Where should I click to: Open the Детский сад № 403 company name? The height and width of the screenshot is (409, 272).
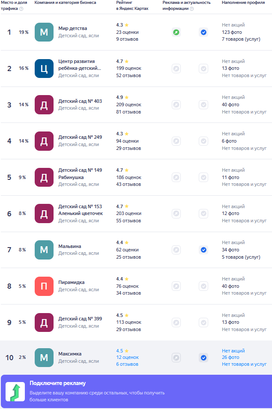[80, 101]
